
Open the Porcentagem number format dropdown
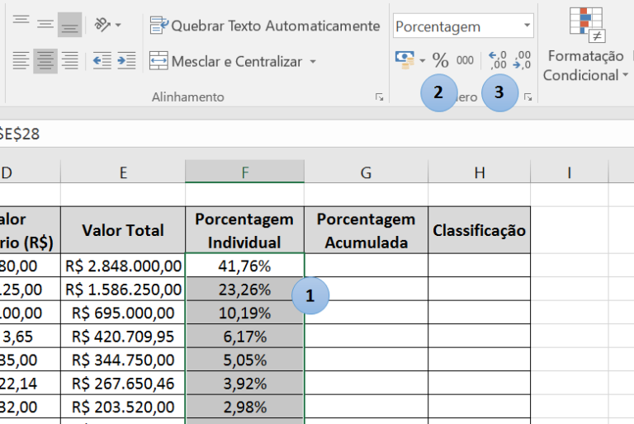[x=527, y=26]
